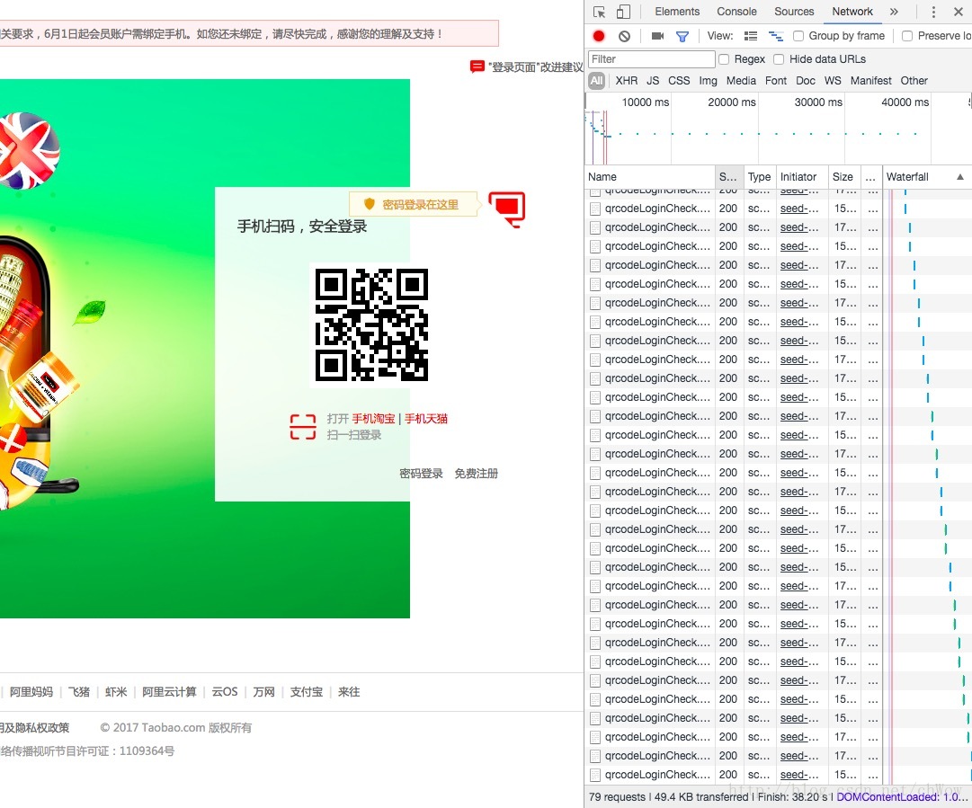This screenshot has width=972, height=808.
Task: Toggle the overview waterfall view icon
Action: point(775,36)
